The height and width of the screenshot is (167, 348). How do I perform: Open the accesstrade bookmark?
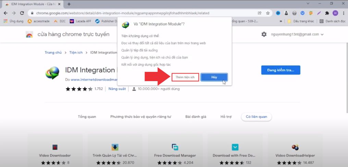[39, 21]
